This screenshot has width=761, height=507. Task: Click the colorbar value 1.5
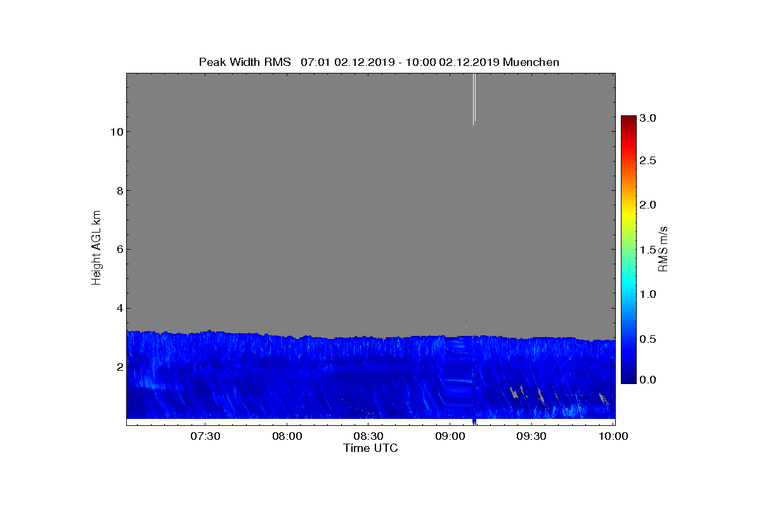(648, 250)
